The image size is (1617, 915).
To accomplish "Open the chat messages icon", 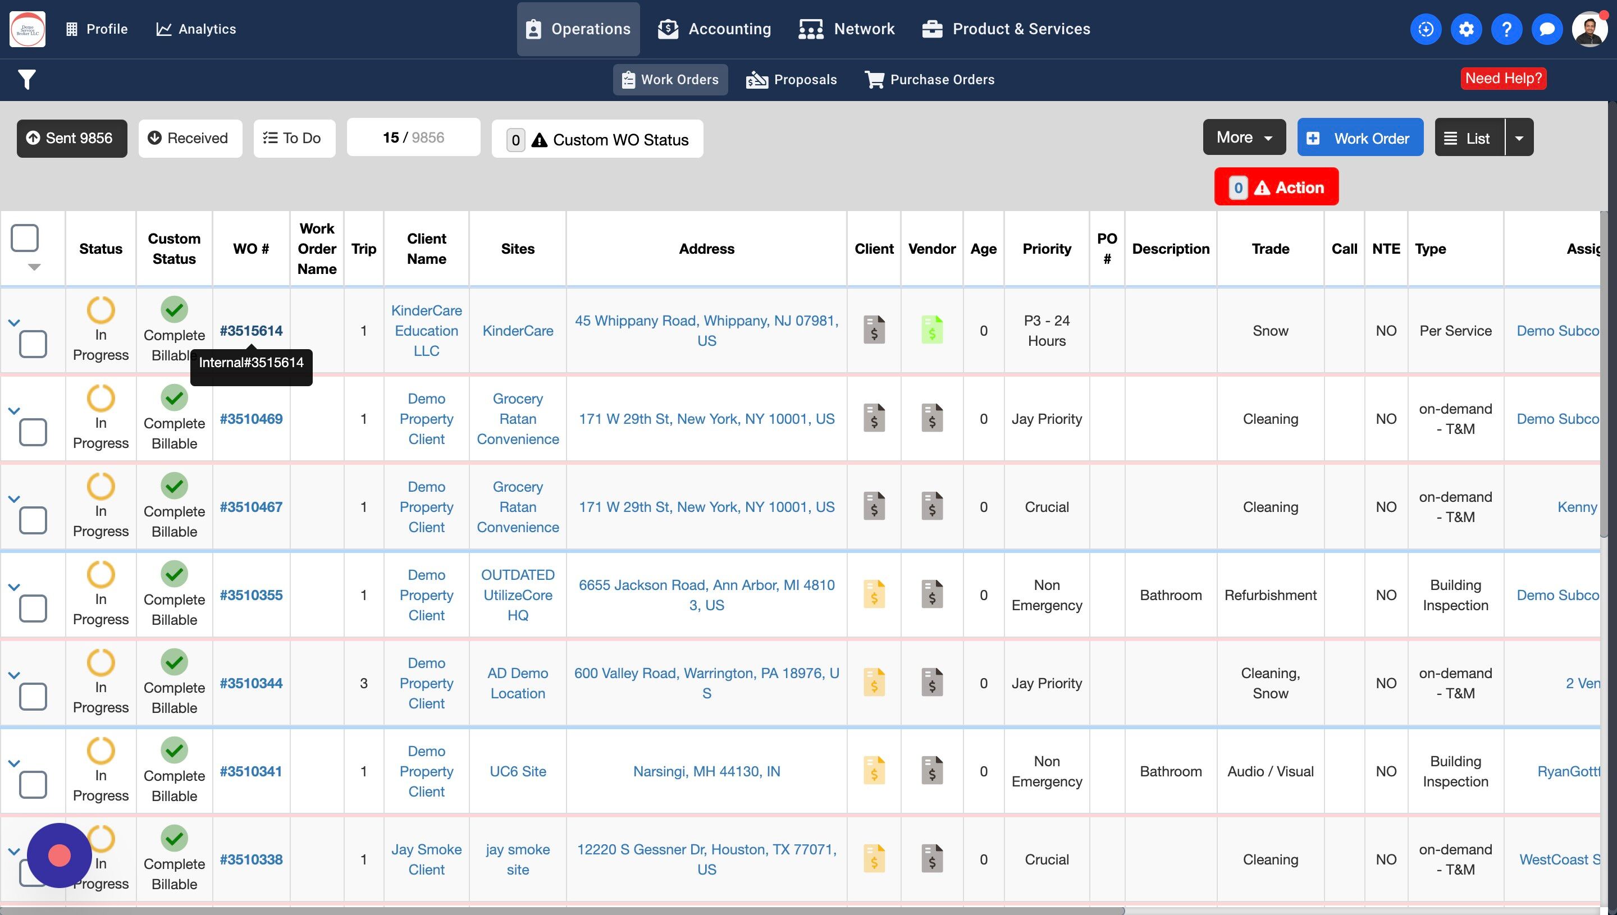I will [1547, 29].
